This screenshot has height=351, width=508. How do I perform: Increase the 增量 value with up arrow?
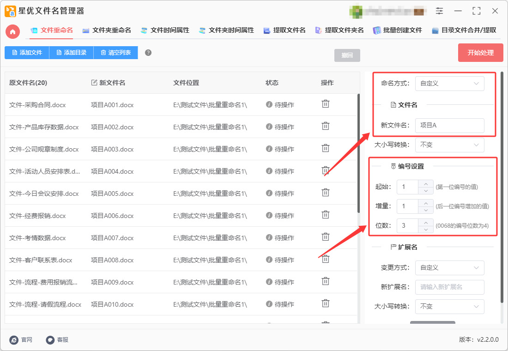(426, 203)
